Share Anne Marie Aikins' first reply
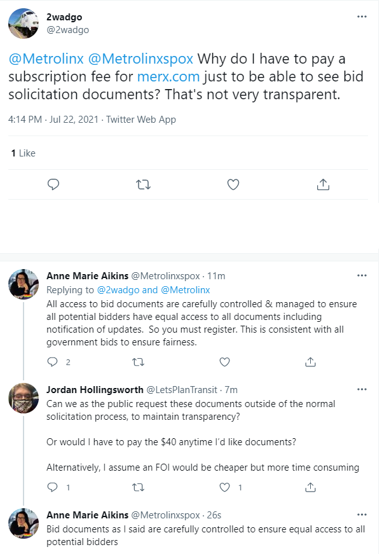 311,362
